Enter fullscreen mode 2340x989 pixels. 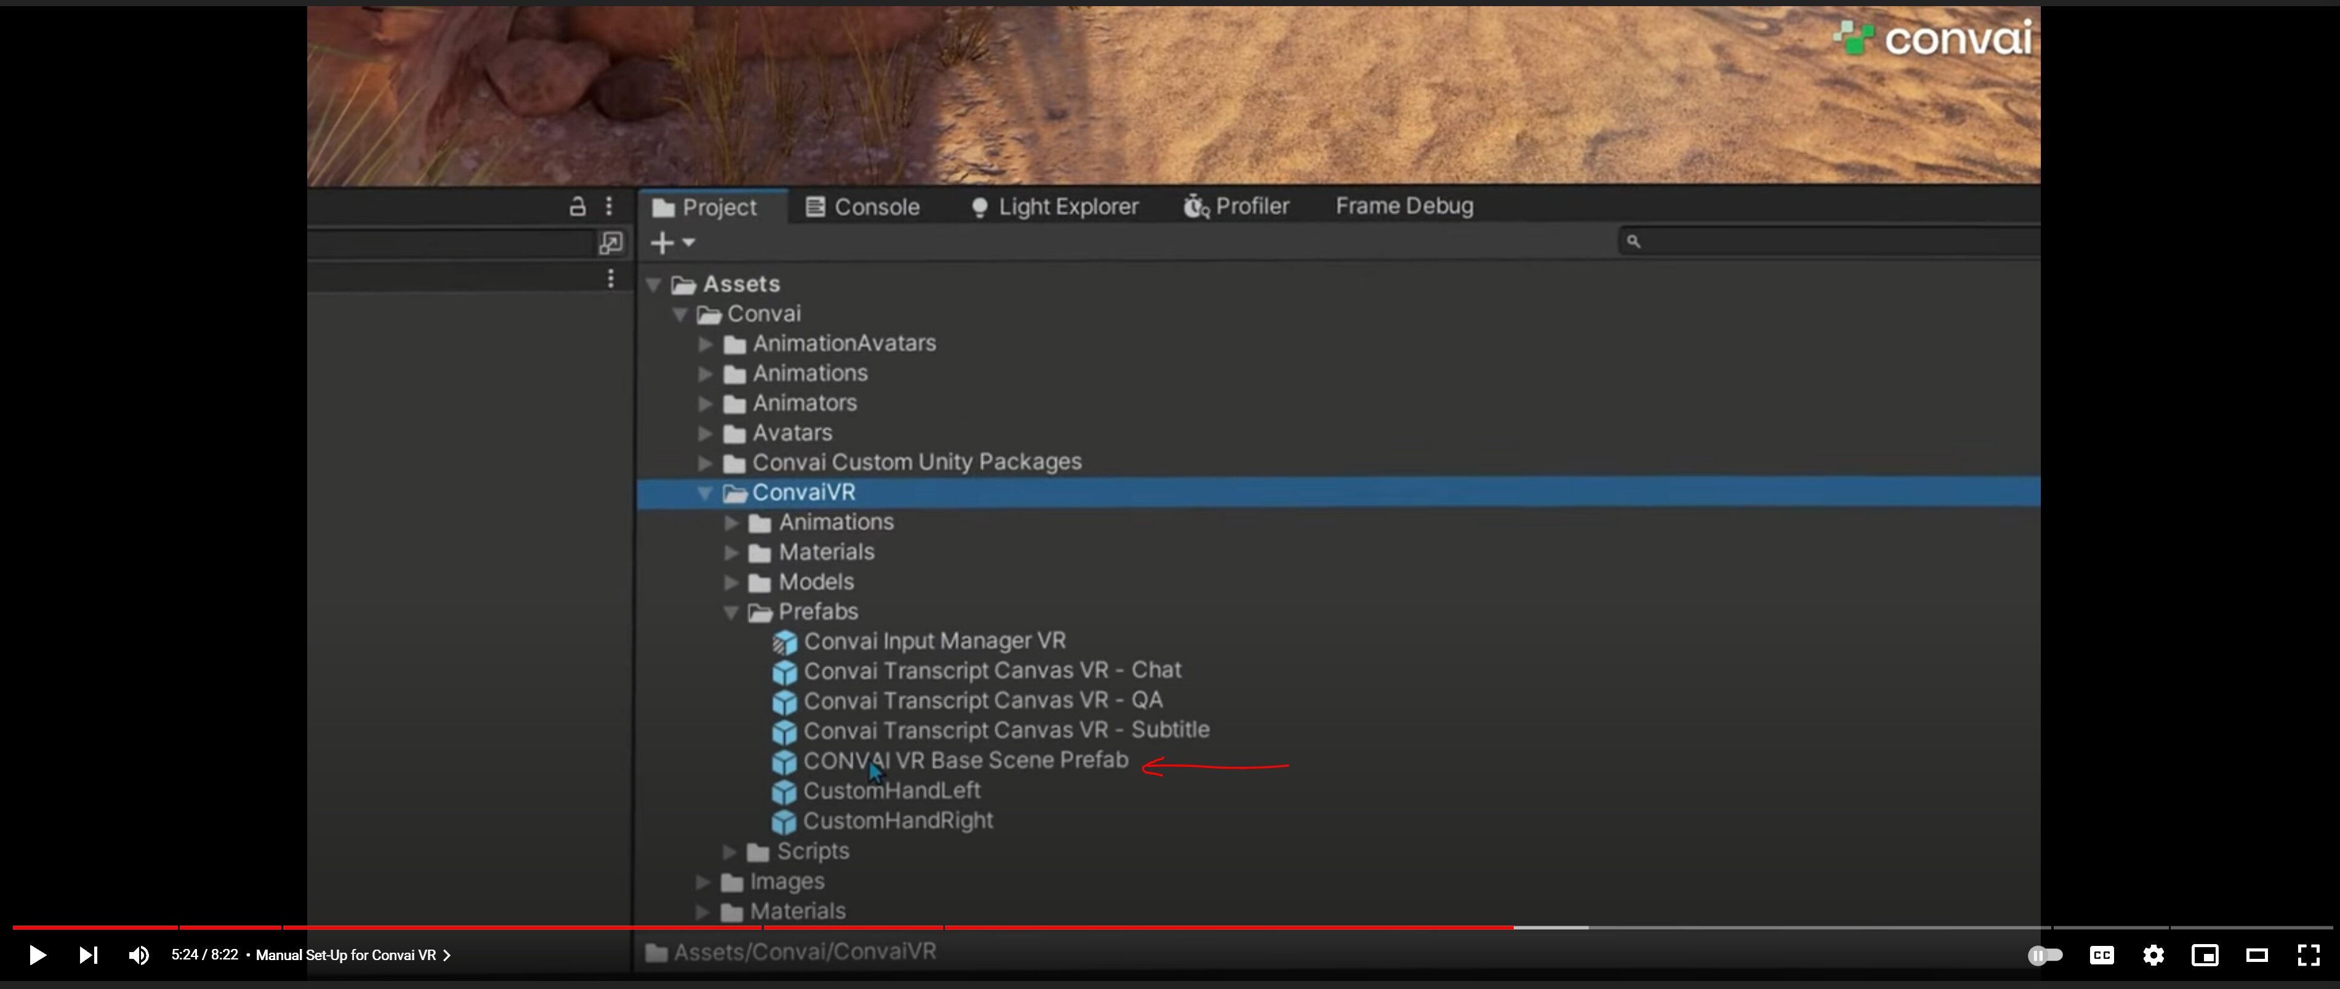point(2308,955)
